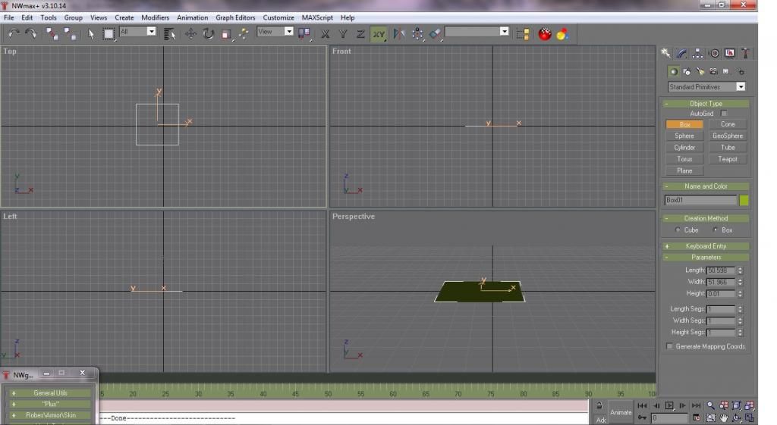Screen dimensions: 777x425
Task: Open the MAXScript menu
Action: pyautogui.click(x=319, y=17)
